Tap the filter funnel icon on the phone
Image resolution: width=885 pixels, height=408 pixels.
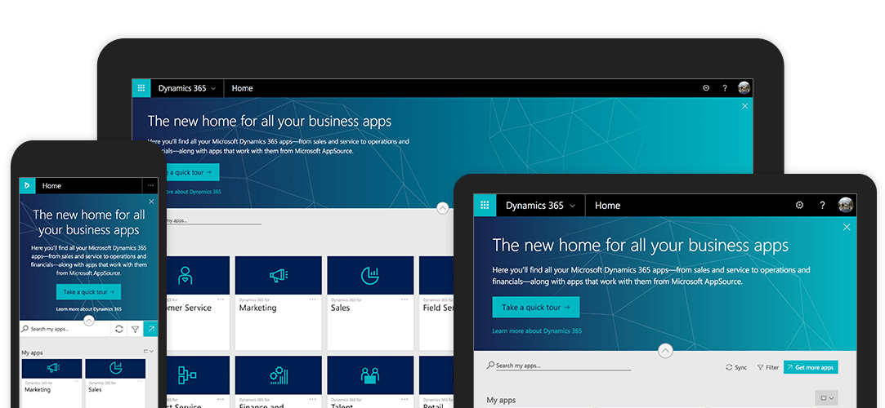(x=135, y=329)
